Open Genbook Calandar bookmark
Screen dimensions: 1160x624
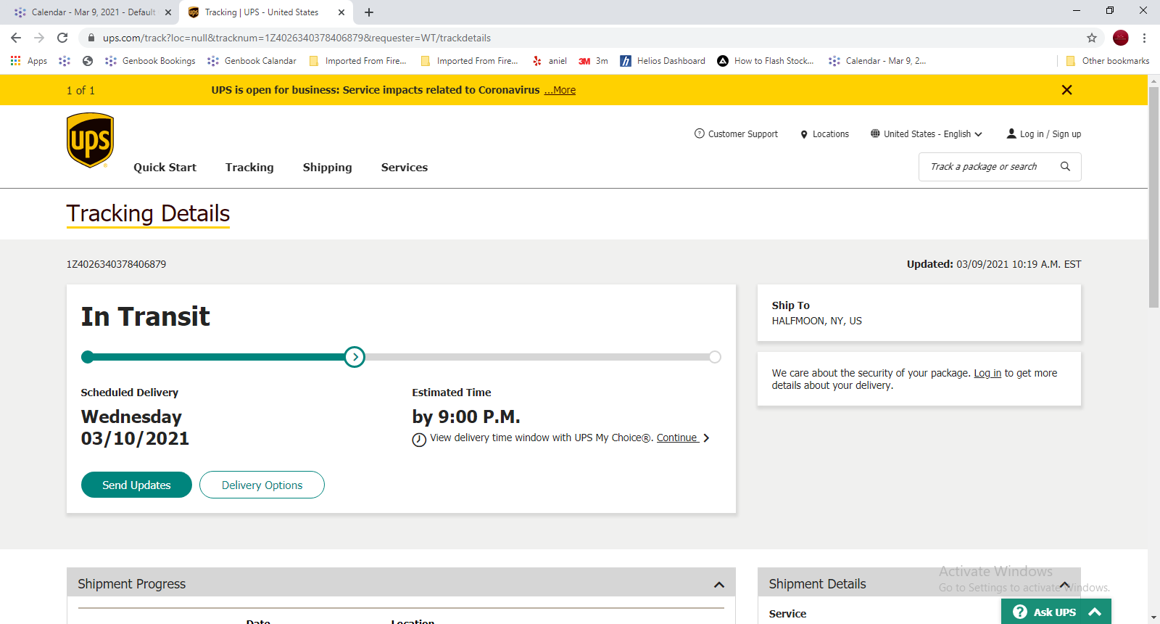(x=252, y=61)
